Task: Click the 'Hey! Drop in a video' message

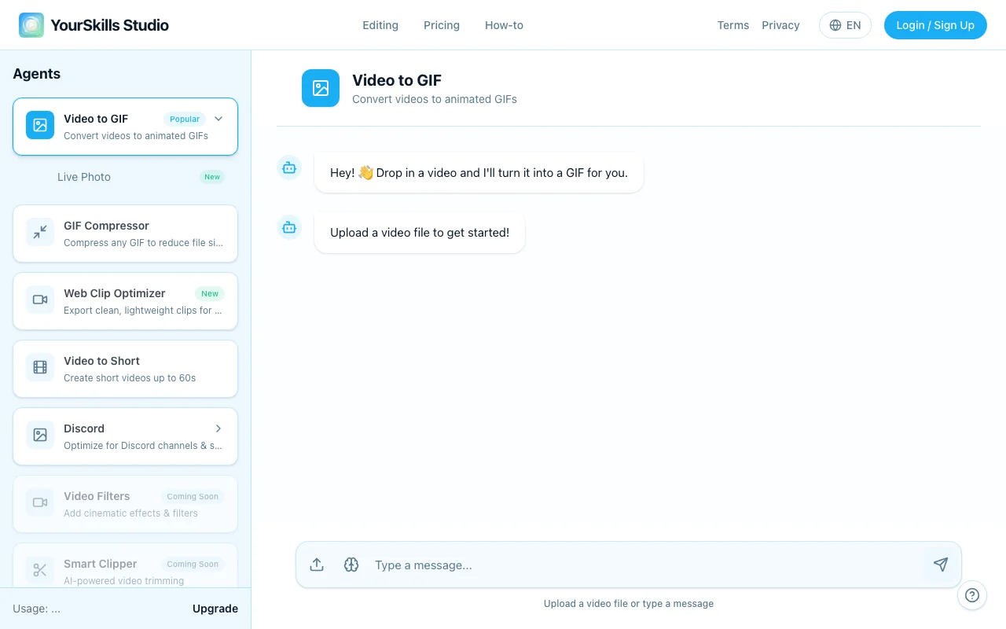Action: 479,173
